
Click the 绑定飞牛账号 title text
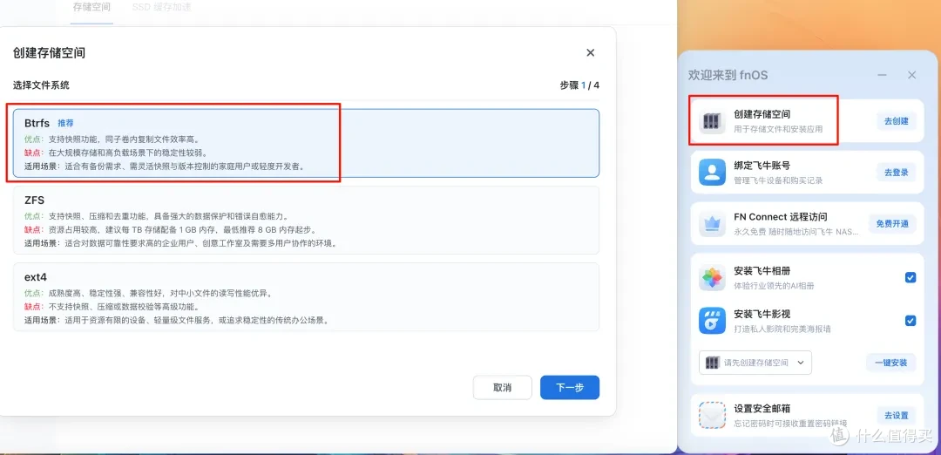[761, 165]
